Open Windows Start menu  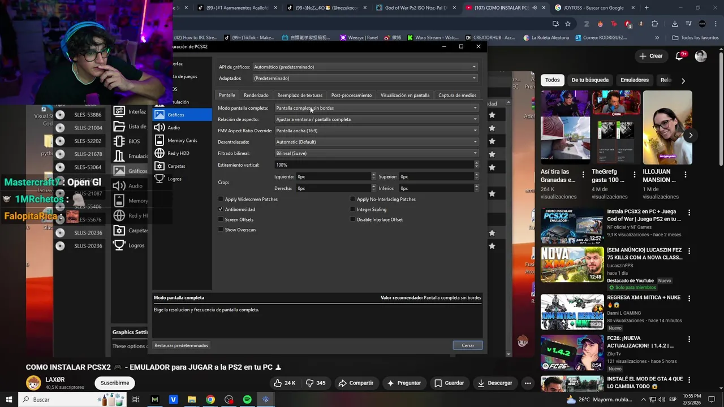click(x=8, y=400)
